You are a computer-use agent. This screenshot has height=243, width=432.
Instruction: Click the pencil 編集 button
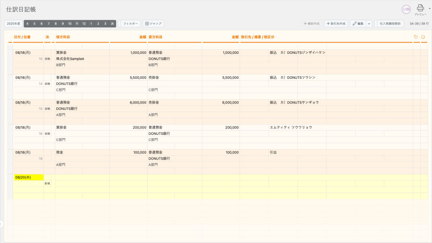(358, 24)
